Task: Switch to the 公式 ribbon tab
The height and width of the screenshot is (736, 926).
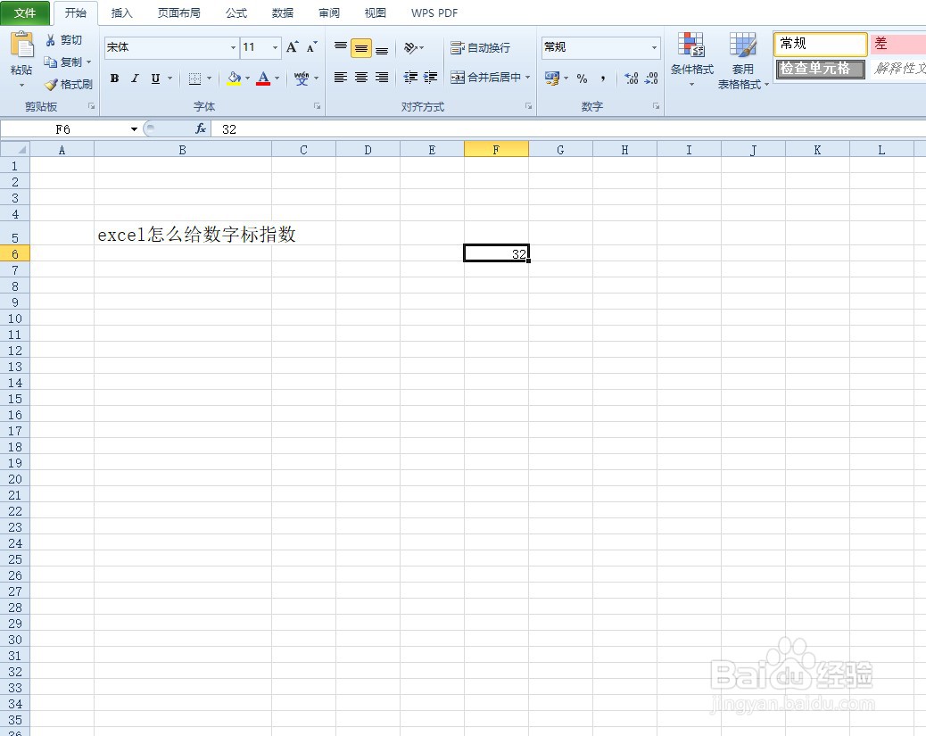Action: click(x=236, y=12)
